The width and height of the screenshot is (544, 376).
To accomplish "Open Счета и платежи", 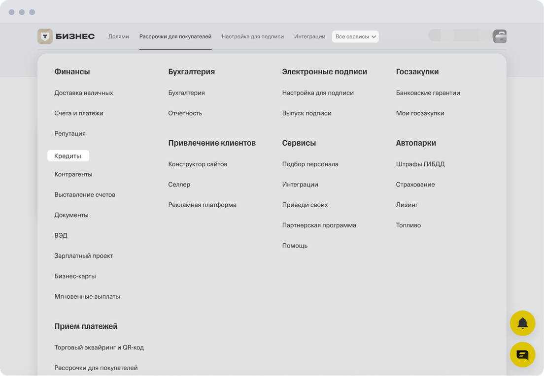I will tap(79, 113).
